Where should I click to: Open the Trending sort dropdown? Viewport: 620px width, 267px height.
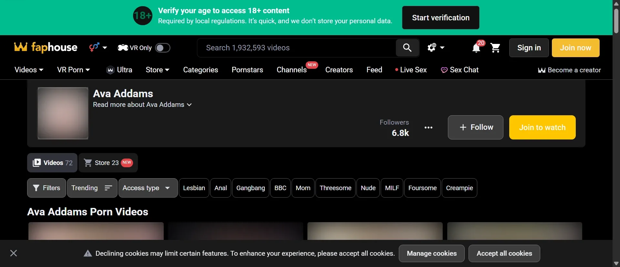click(x=92, y=188)
